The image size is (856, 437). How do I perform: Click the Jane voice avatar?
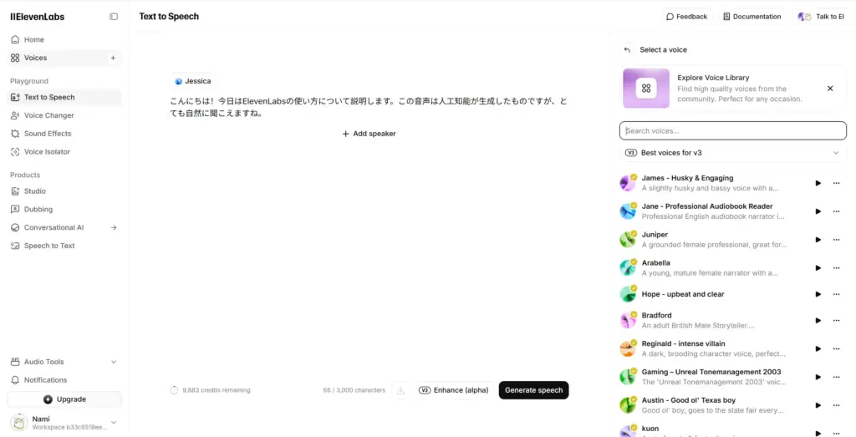628,211
